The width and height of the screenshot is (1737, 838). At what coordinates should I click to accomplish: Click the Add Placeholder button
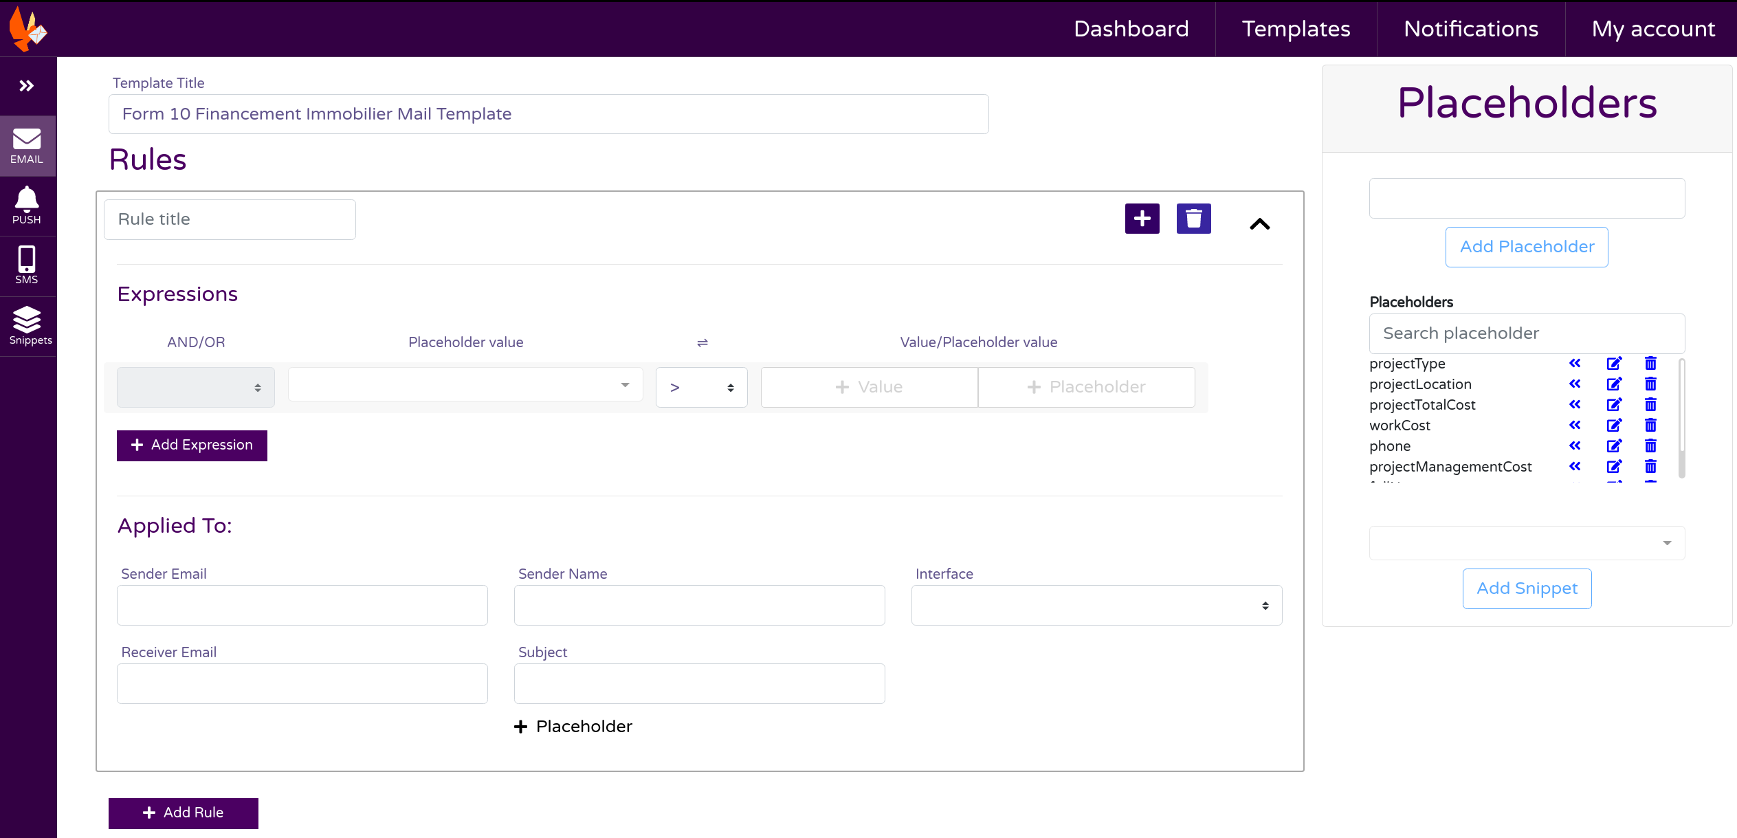1527,246
